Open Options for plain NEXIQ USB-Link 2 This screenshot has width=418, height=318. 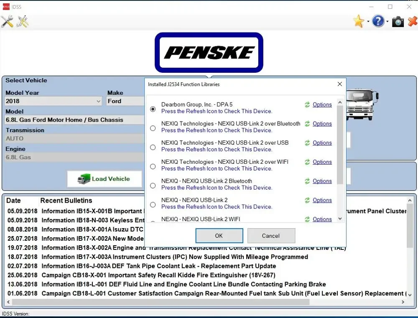pos(322,200)
